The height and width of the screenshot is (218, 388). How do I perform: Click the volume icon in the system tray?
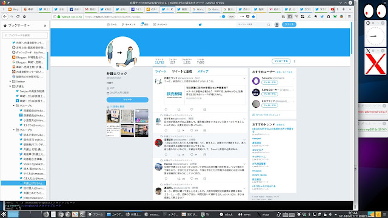[330, 214]
